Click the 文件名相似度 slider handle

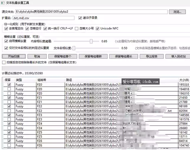point(74,48)
